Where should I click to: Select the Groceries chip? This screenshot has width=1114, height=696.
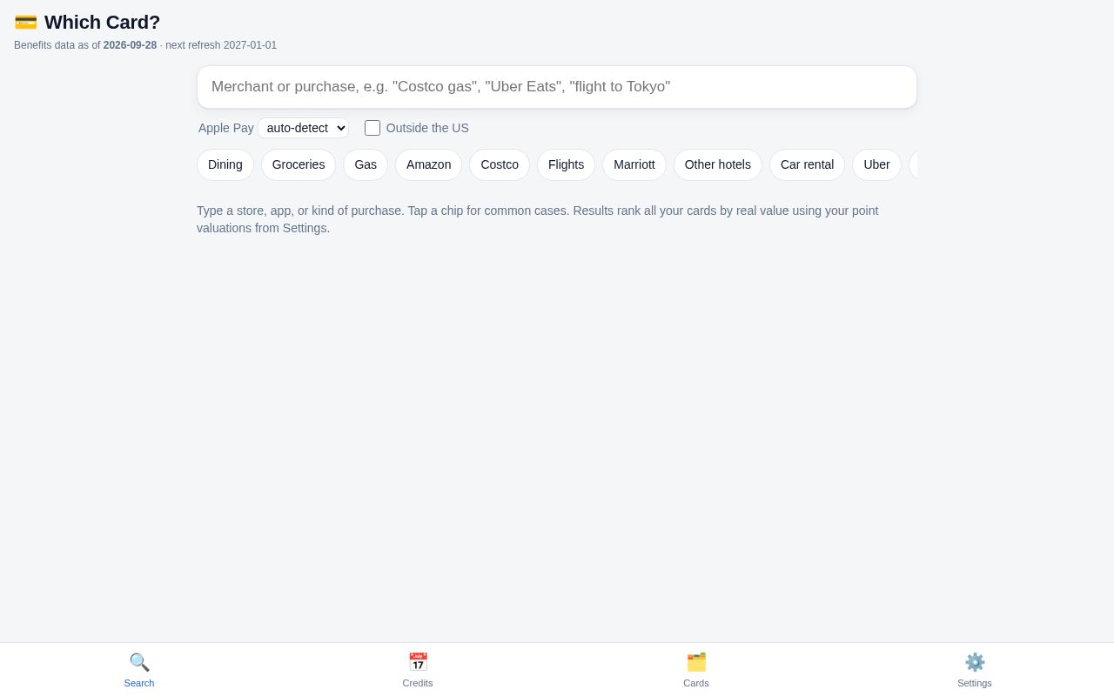[x=299, y=164]
